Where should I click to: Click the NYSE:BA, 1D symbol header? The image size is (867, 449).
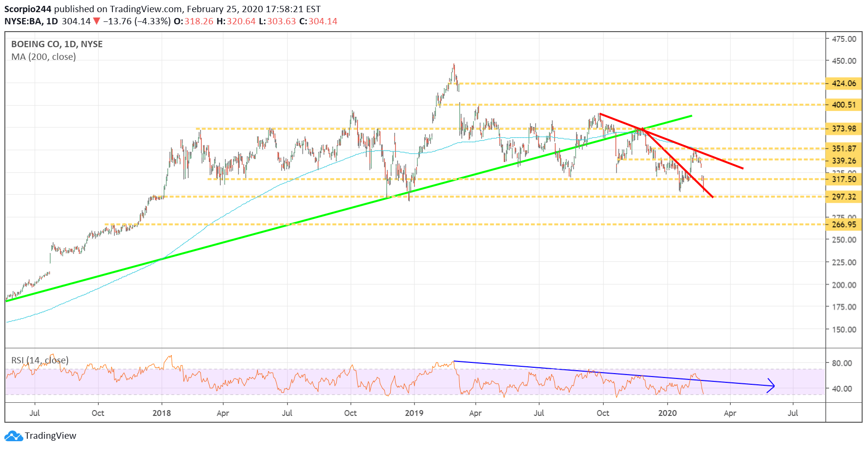click(31, 21)
